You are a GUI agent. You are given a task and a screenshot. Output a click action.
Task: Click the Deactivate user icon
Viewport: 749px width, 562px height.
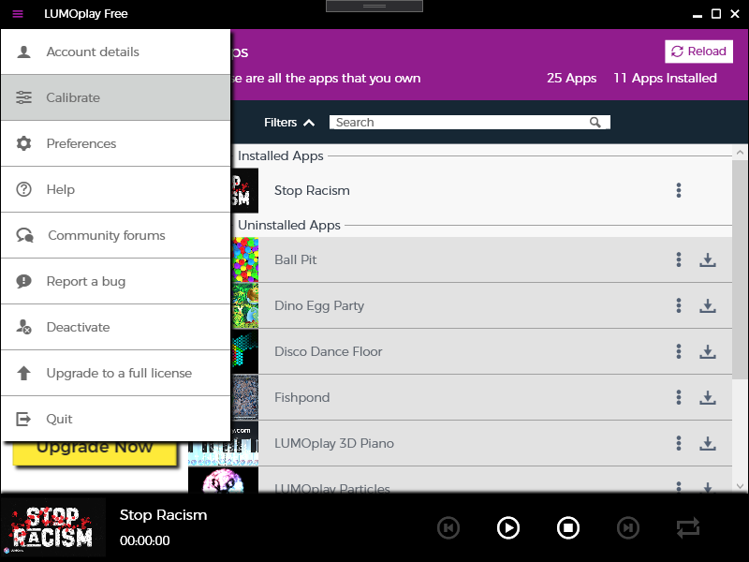24,327
